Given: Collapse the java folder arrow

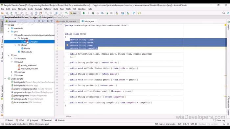Looking at the screenshot, I should tap(8, 31).
